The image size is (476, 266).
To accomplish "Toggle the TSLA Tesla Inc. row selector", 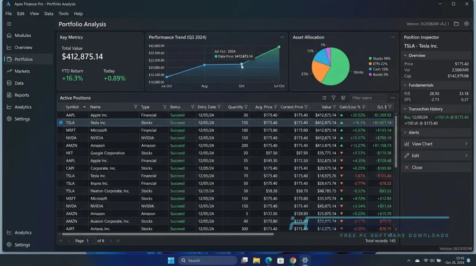I will click(x=61, y=123).
